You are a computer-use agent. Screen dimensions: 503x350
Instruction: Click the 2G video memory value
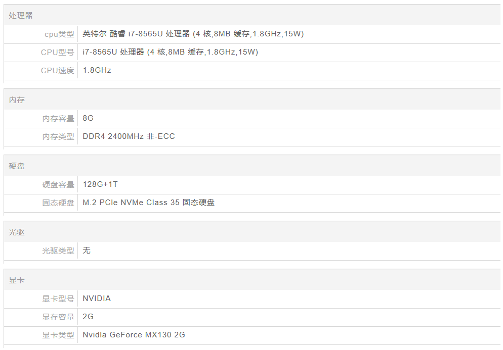(88, 317)
